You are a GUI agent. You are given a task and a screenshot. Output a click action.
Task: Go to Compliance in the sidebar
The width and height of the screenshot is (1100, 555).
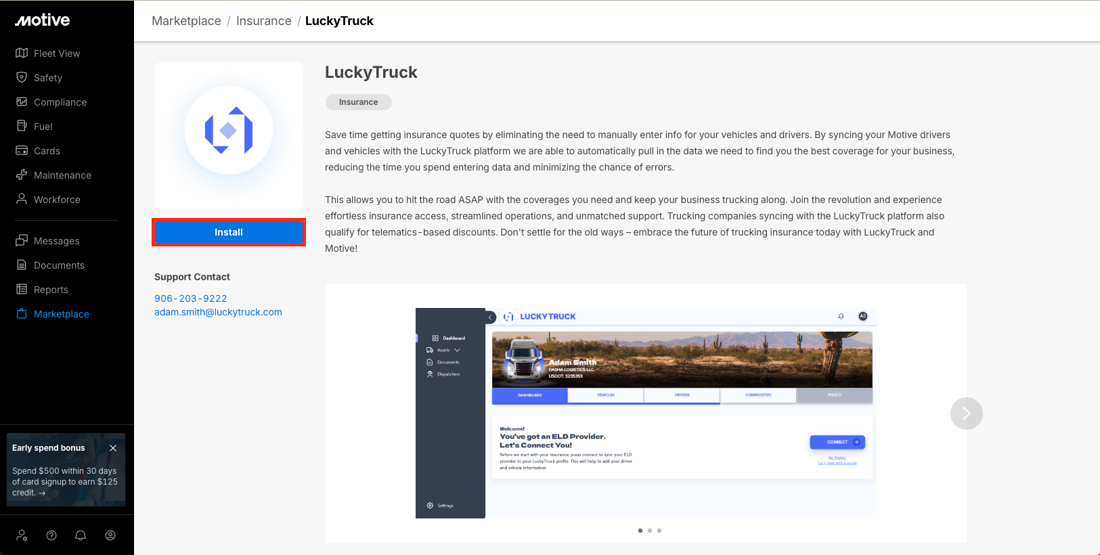[60, 102]
